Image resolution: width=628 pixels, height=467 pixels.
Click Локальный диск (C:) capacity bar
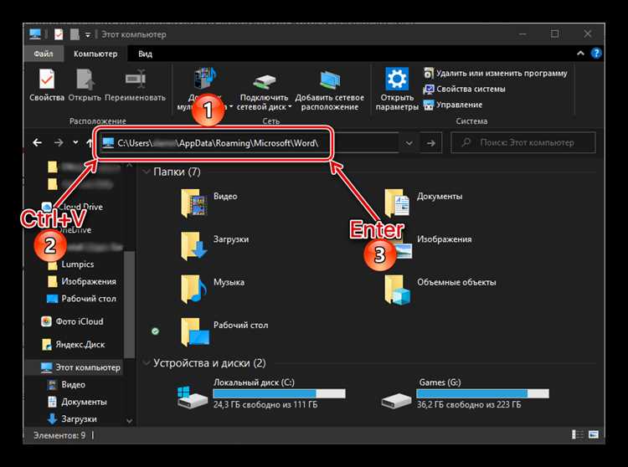pyautogui.click(x=279, y=393)
